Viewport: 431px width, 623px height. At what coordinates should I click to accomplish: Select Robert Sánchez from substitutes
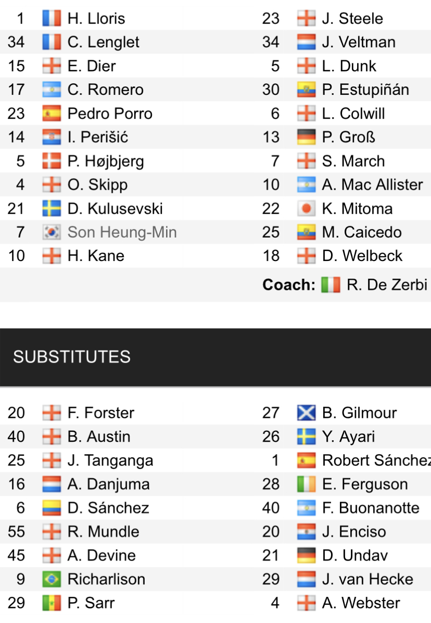(376, 460)
